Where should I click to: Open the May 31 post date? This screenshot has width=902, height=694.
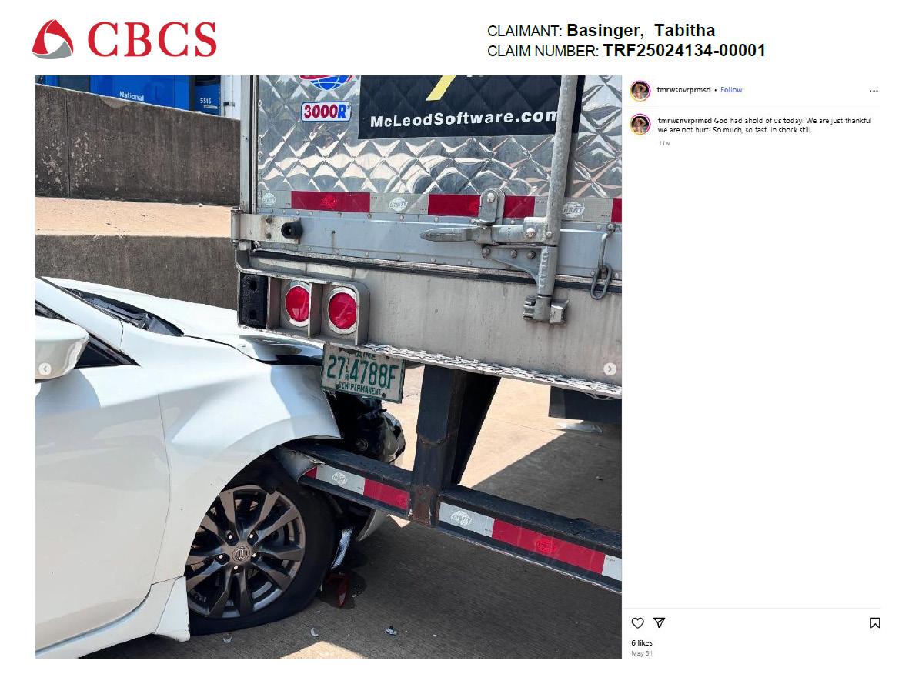pos(642,653)
